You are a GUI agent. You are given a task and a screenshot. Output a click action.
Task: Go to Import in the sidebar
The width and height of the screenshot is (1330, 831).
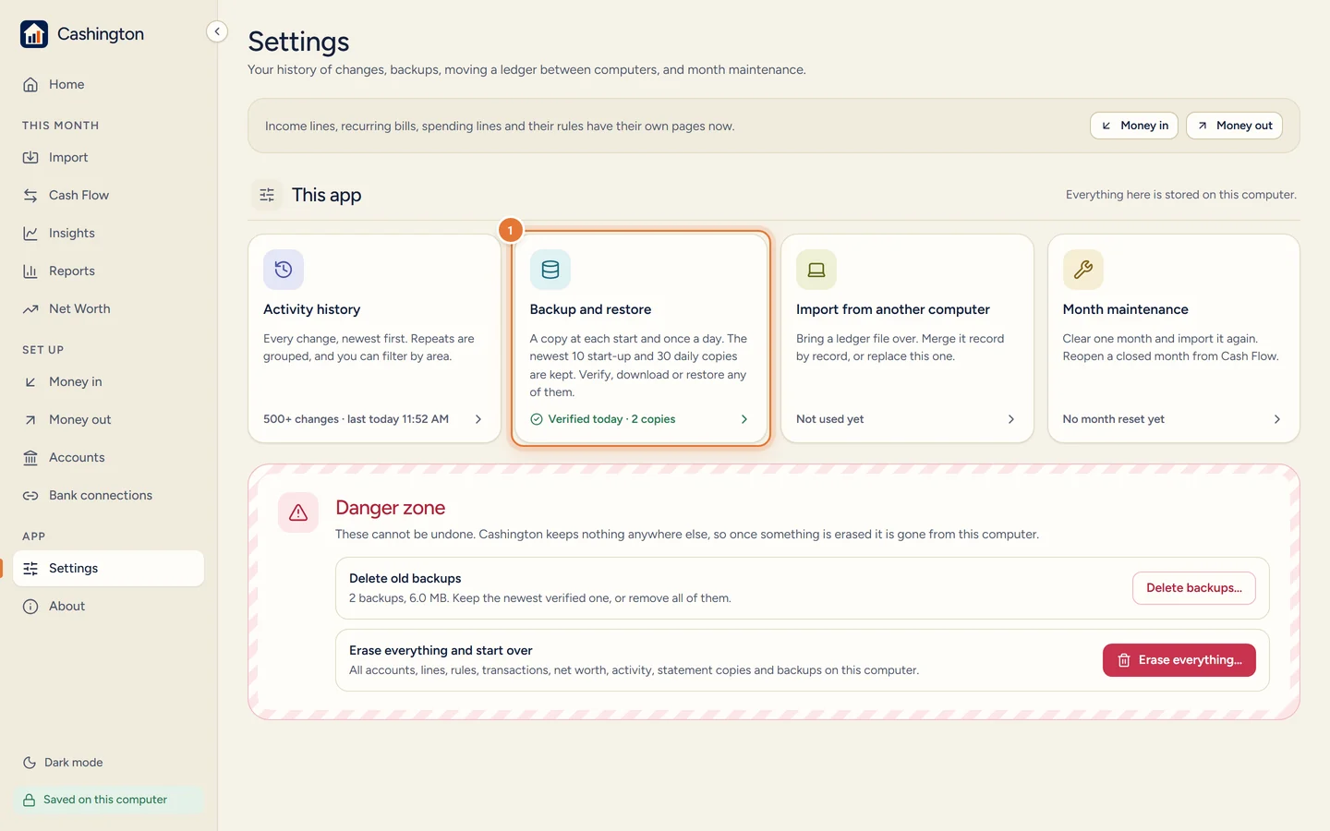click(x=108, y=158)
